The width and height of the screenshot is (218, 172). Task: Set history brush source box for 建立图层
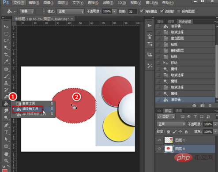pos(158,38)
